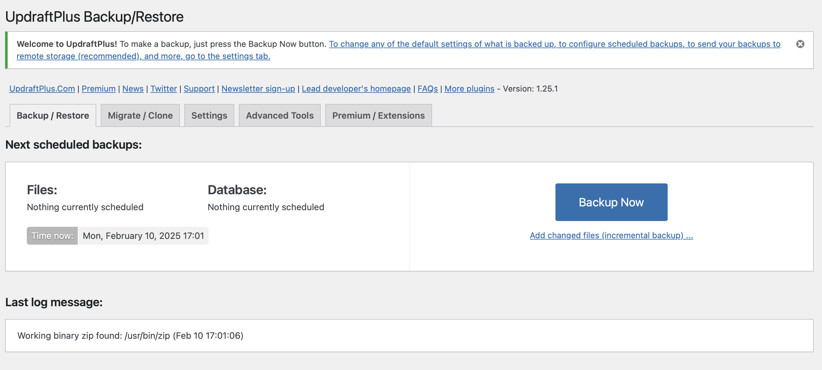Dismiss the welcome notice
Image resolution: width=822 pixels, height=370 pixels.
[x=800, y=45]
